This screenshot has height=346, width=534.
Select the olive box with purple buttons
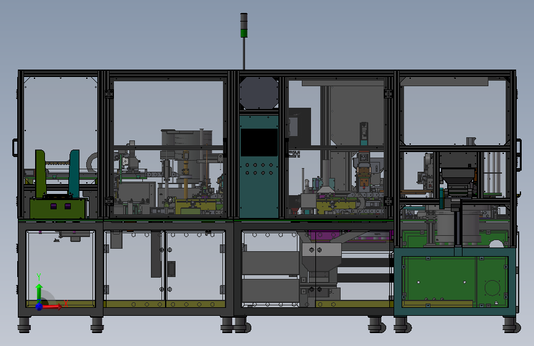57,207
